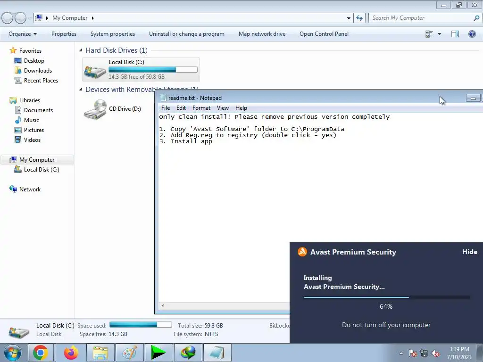The image size is (483, 362).
Task: Open Windows Explorer taskbar icon
Action: point(100,353)
